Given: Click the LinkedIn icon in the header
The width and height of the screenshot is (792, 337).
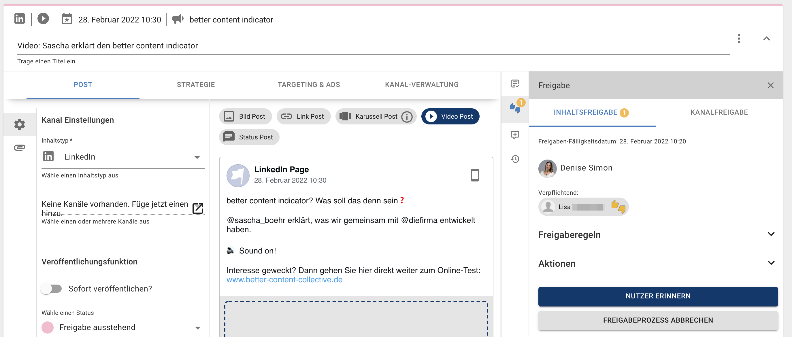Looking at the screenshot, I should coord(20,19).
